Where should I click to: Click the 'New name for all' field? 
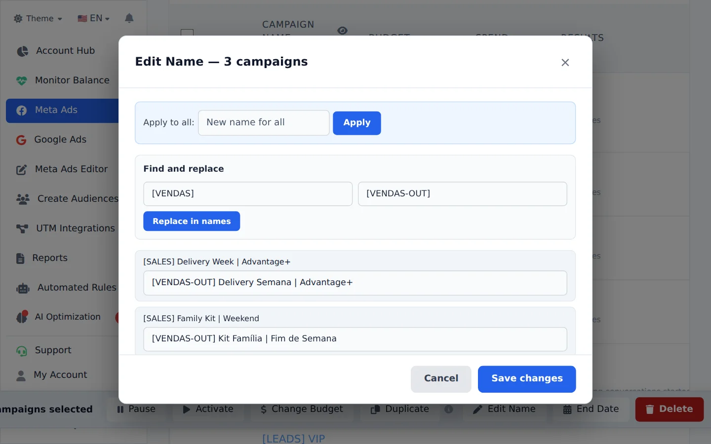(264, 123)
